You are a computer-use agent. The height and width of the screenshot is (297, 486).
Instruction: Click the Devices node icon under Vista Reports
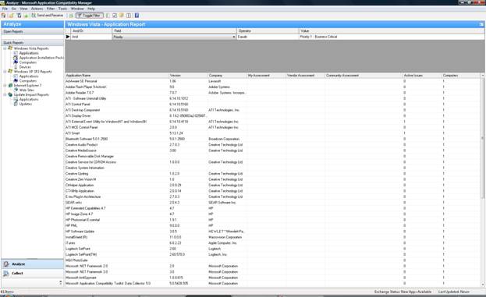tap(16, 67)
